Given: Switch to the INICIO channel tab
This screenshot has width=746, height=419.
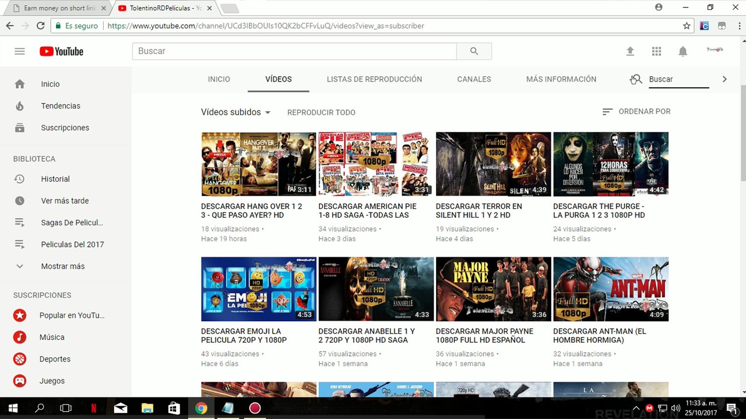Looking at the screenshot, I should click(219, 79).
